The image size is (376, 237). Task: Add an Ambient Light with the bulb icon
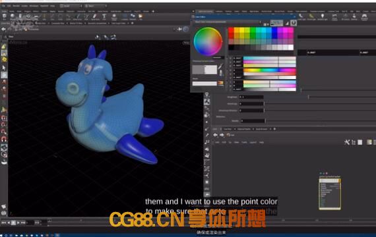tap(323, 16)
